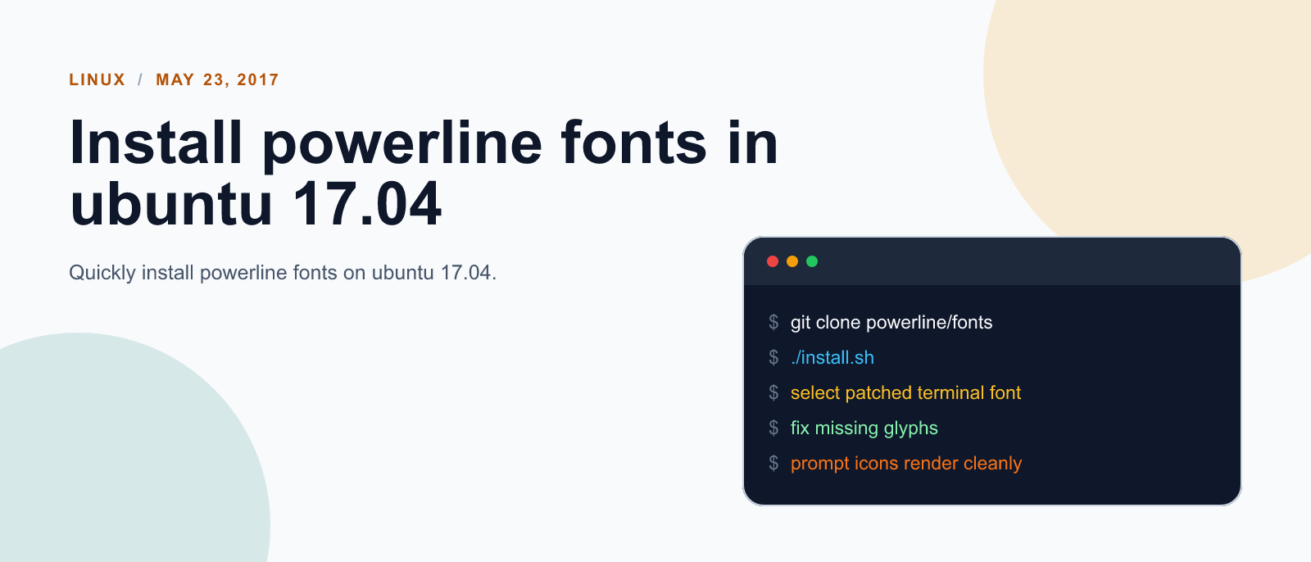Click the green dot in terminal header
Image resolution: width=1311 pixels, height=562 pixels.
812,261
